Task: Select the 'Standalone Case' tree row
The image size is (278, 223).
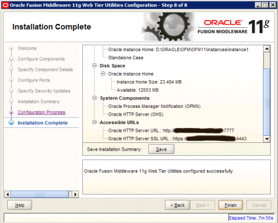Action: tap(126, 58)
